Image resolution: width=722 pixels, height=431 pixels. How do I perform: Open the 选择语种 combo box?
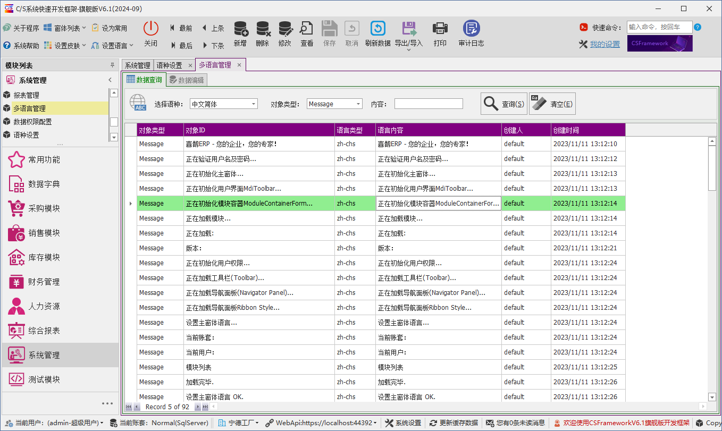[x=224, y=104]
